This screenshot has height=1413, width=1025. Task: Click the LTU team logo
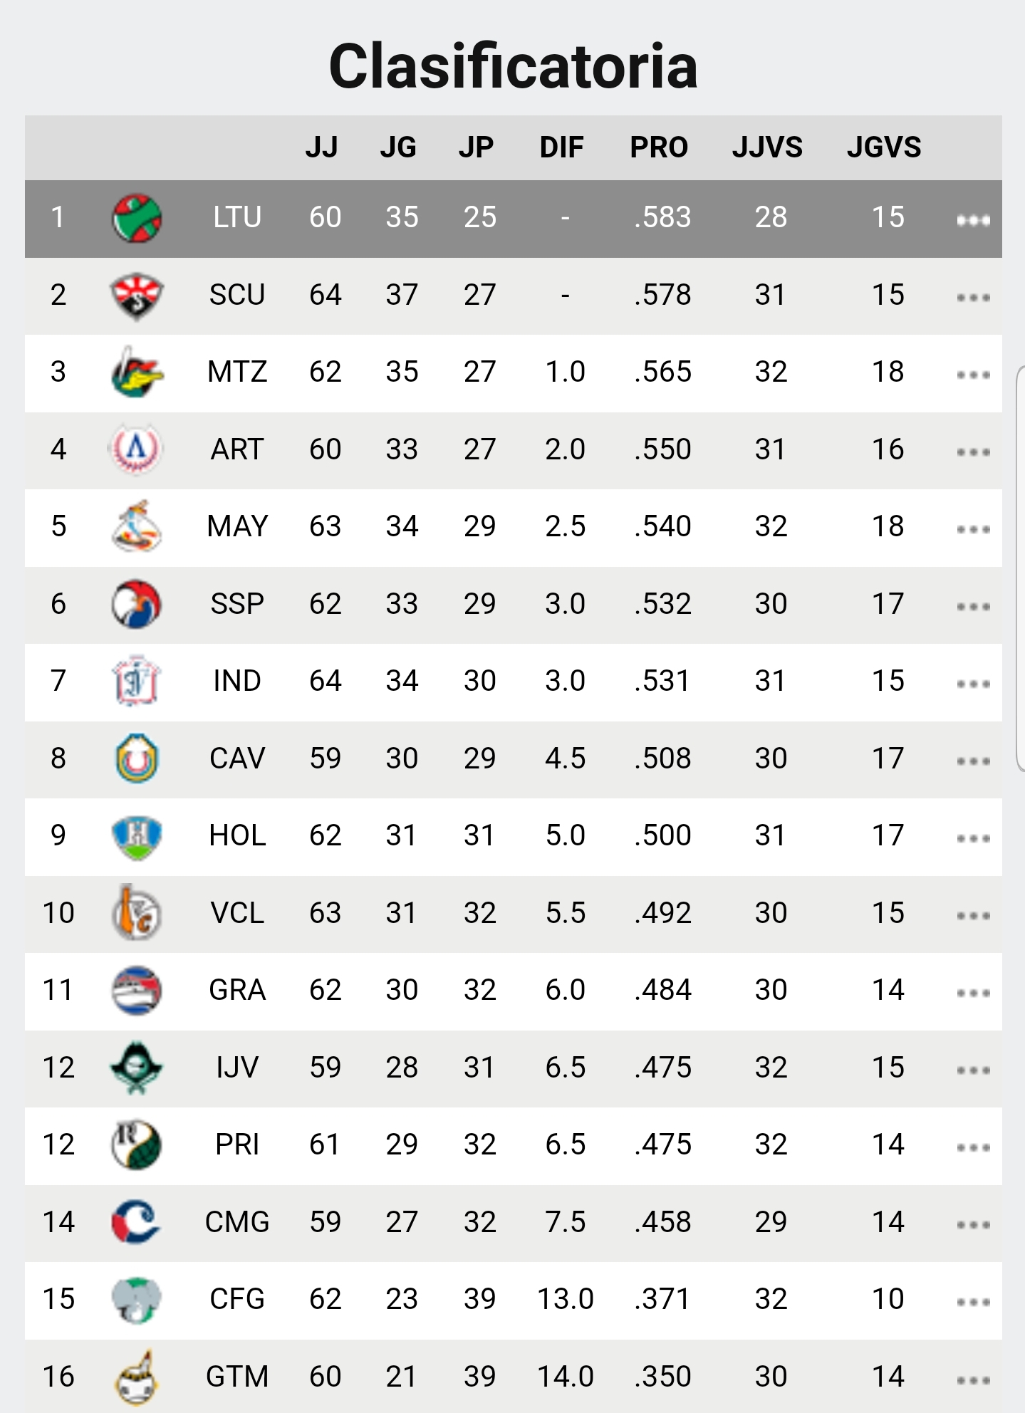(137, 218)
